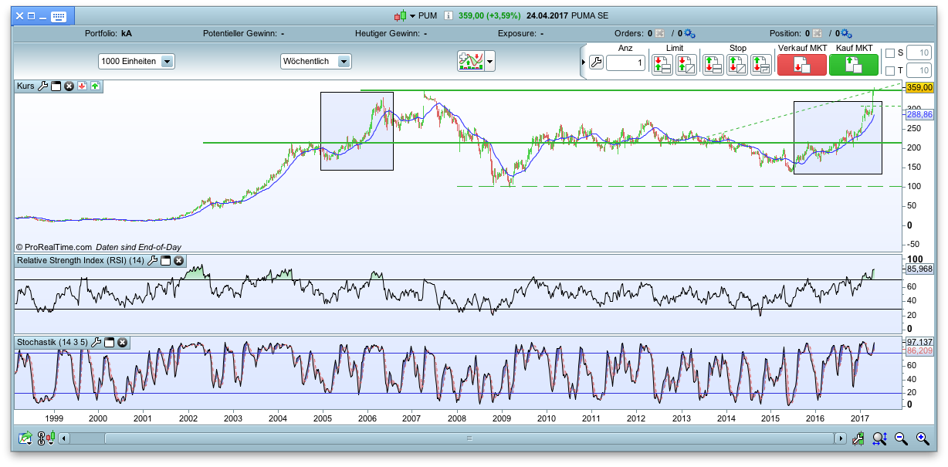
Task: Open the chart style dropdown beside PUM
Action: pyautogui.click(x=412, y=15)
